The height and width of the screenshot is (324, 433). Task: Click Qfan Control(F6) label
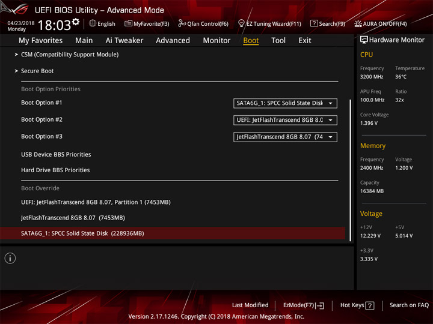207,23
